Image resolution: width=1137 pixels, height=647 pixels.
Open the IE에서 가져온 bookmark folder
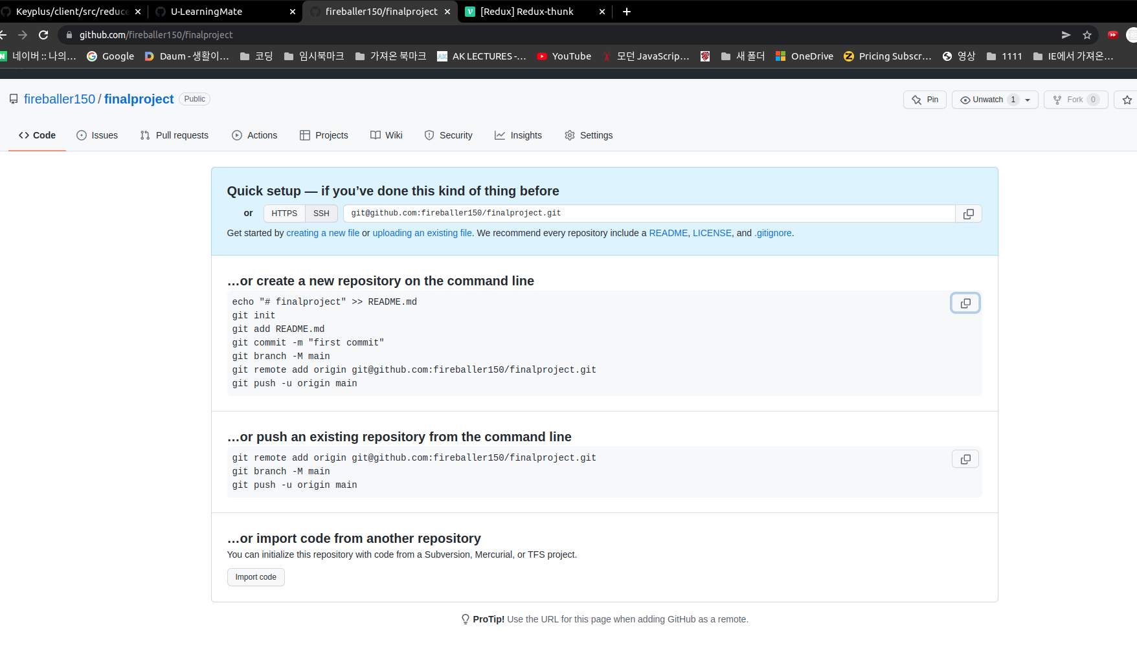coord(1074,56)
